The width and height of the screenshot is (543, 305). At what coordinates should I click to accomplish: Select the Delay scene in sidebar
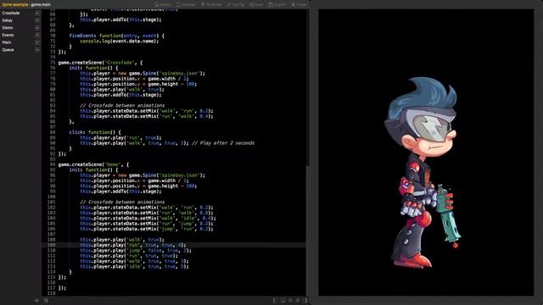point(8,20)
